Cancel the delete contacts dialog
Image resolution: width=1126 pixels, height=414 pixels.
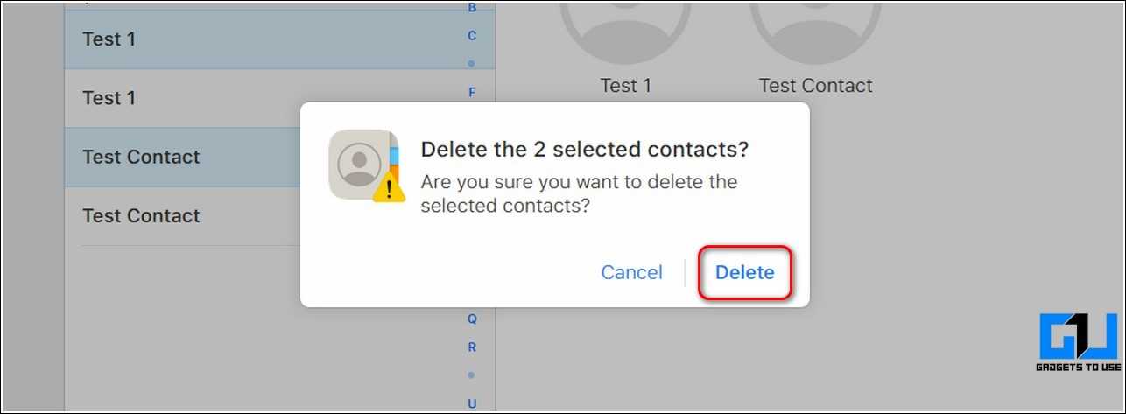(631, 272)
